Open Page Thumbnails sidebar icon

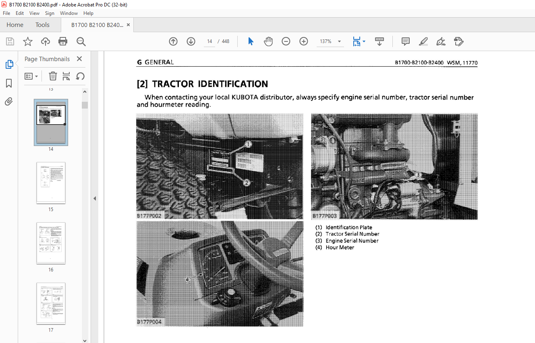9,64
